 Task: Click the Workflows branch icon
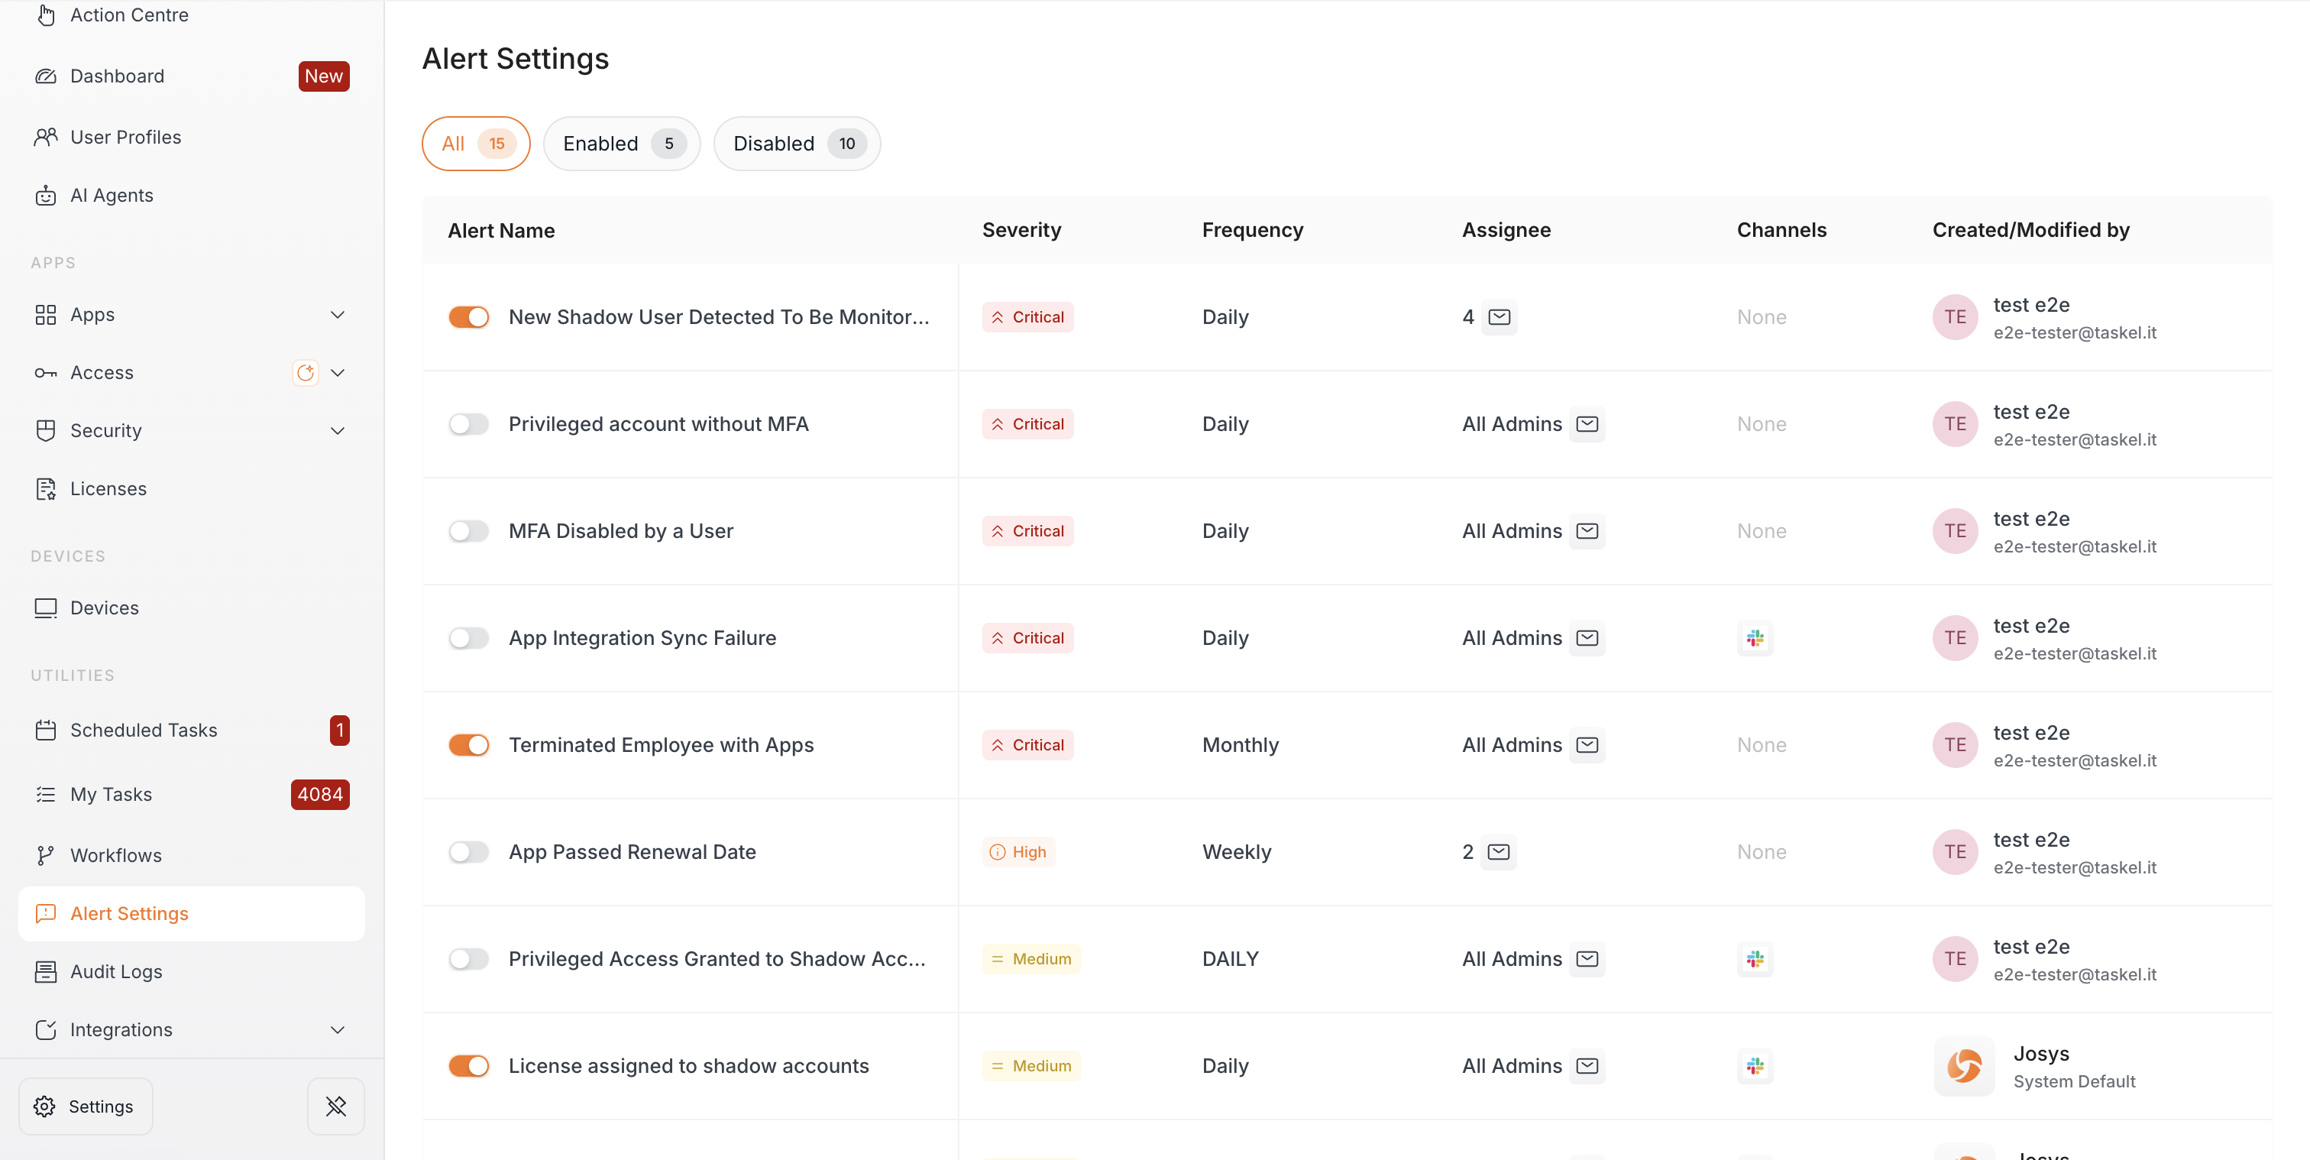[x=46, y=856]
